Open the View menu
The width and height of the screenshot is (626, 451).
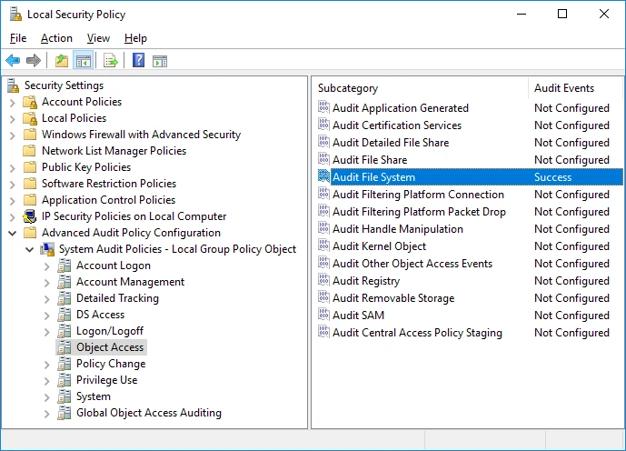click(x=98, y=38)
